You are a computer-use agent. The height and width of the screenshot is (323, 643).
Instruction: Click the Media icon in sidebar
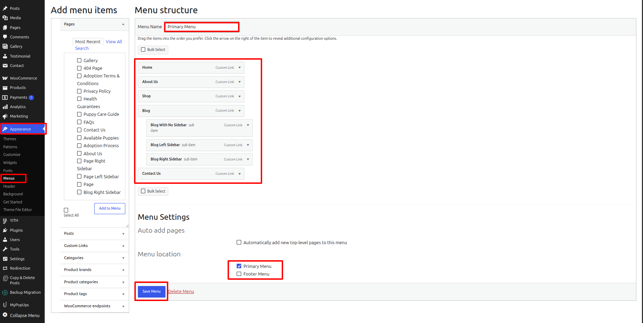pyautogui.click(x=5, y=18)
